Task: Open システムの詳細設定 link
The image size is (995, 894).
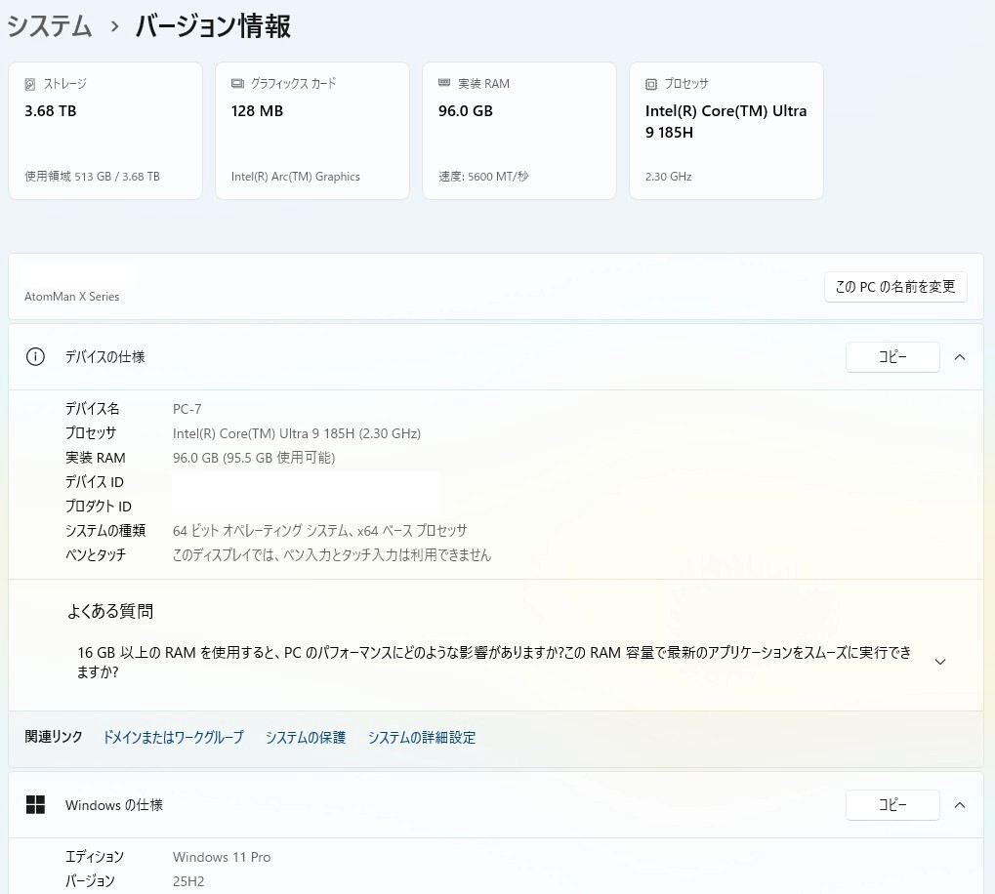Action: [421, 738]
